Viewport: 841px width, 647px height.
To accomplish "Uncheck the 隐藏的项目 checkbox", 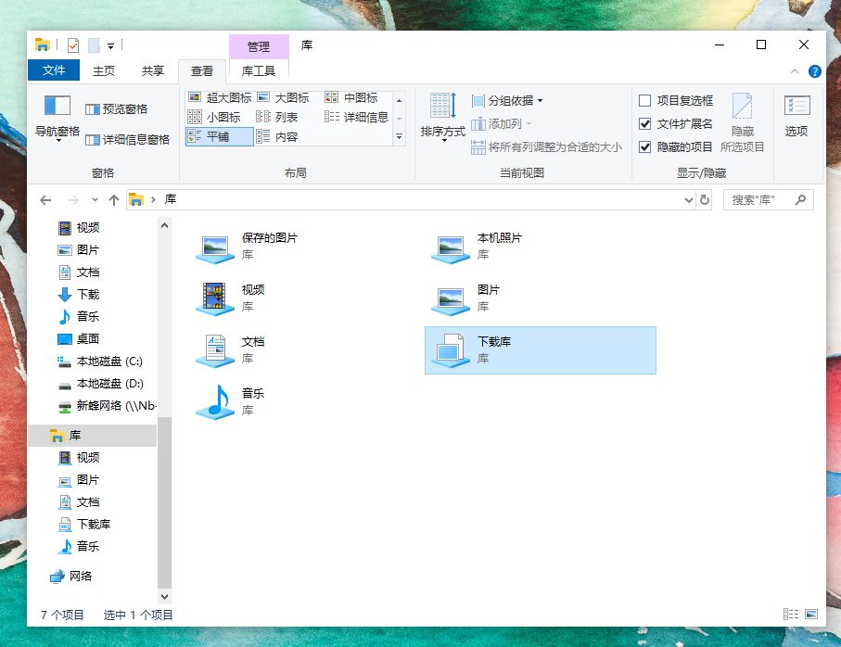I will [645, 146].
